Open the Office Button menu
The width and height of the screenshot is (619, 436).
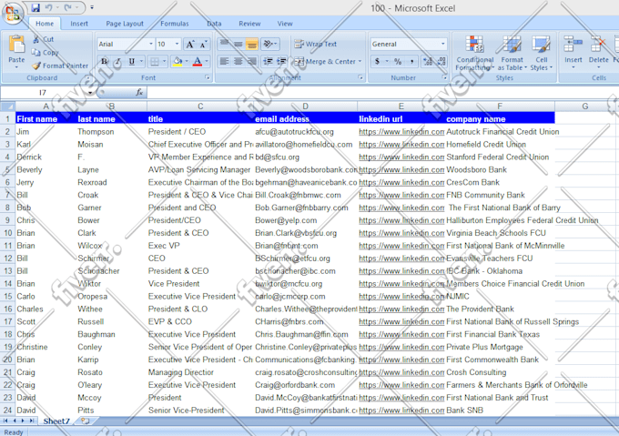coord(13,13)
